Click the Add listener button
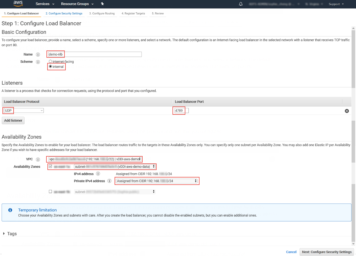Screen dimensions: 356x256 pyautogui.click(x=13, y=120)
